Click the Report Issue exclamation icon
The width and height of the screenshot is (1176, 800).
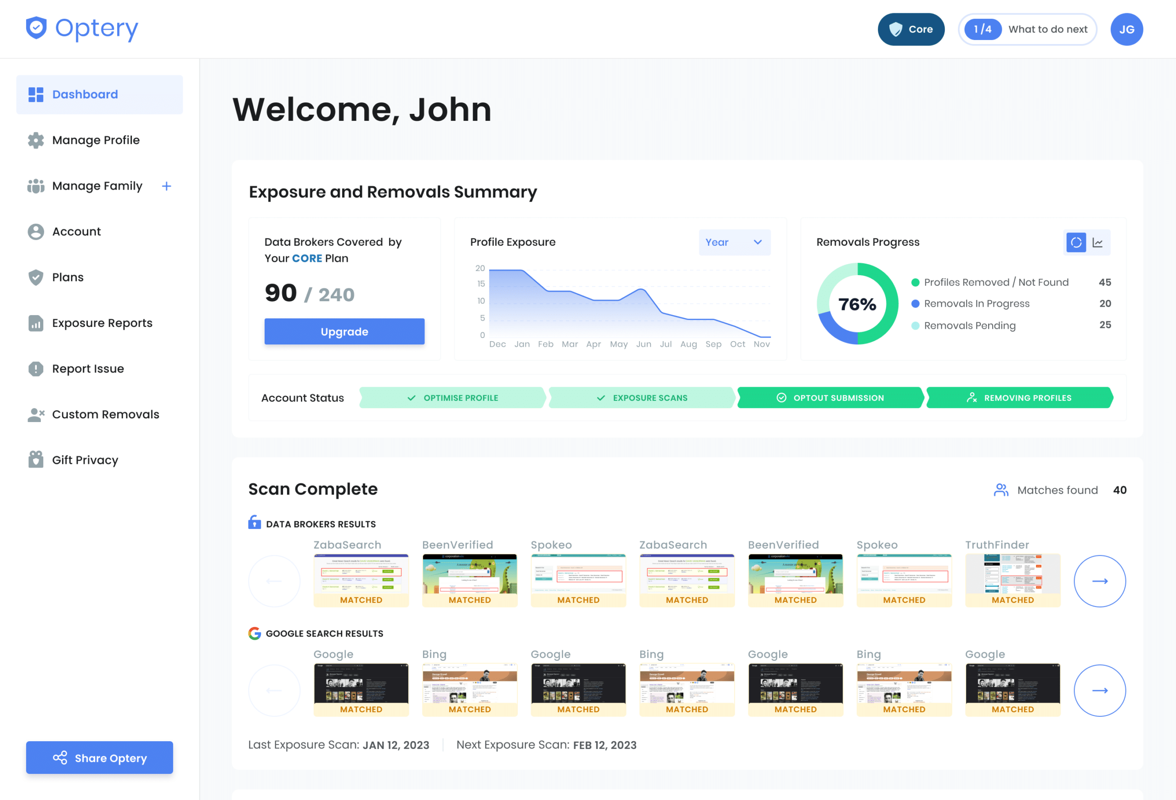click(36, 369)
